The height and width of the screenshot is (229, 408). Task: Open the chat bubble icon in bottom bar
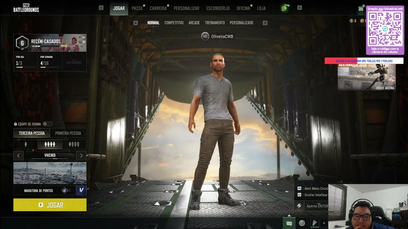289,223
